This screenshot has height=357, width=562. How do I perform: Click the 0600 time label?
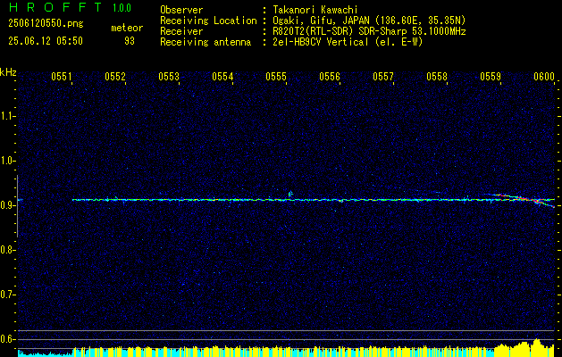pos(544,77)
